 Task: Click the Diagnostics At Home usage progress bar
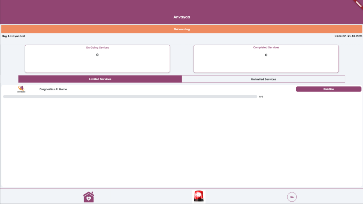tap(130, 97)
